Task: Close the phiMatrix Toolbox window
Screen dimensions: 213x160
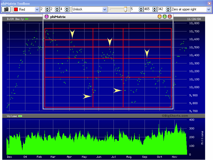Action: click(x=209, y=3)
